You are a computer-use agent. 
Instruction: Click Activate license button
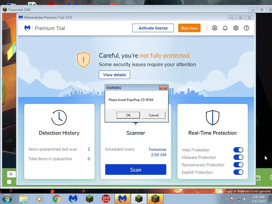tap(153, 28)
